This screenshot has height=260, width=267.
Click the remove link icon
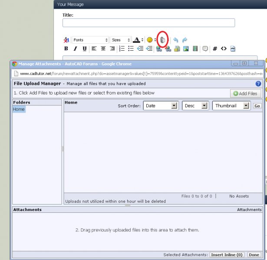point(168,49)
